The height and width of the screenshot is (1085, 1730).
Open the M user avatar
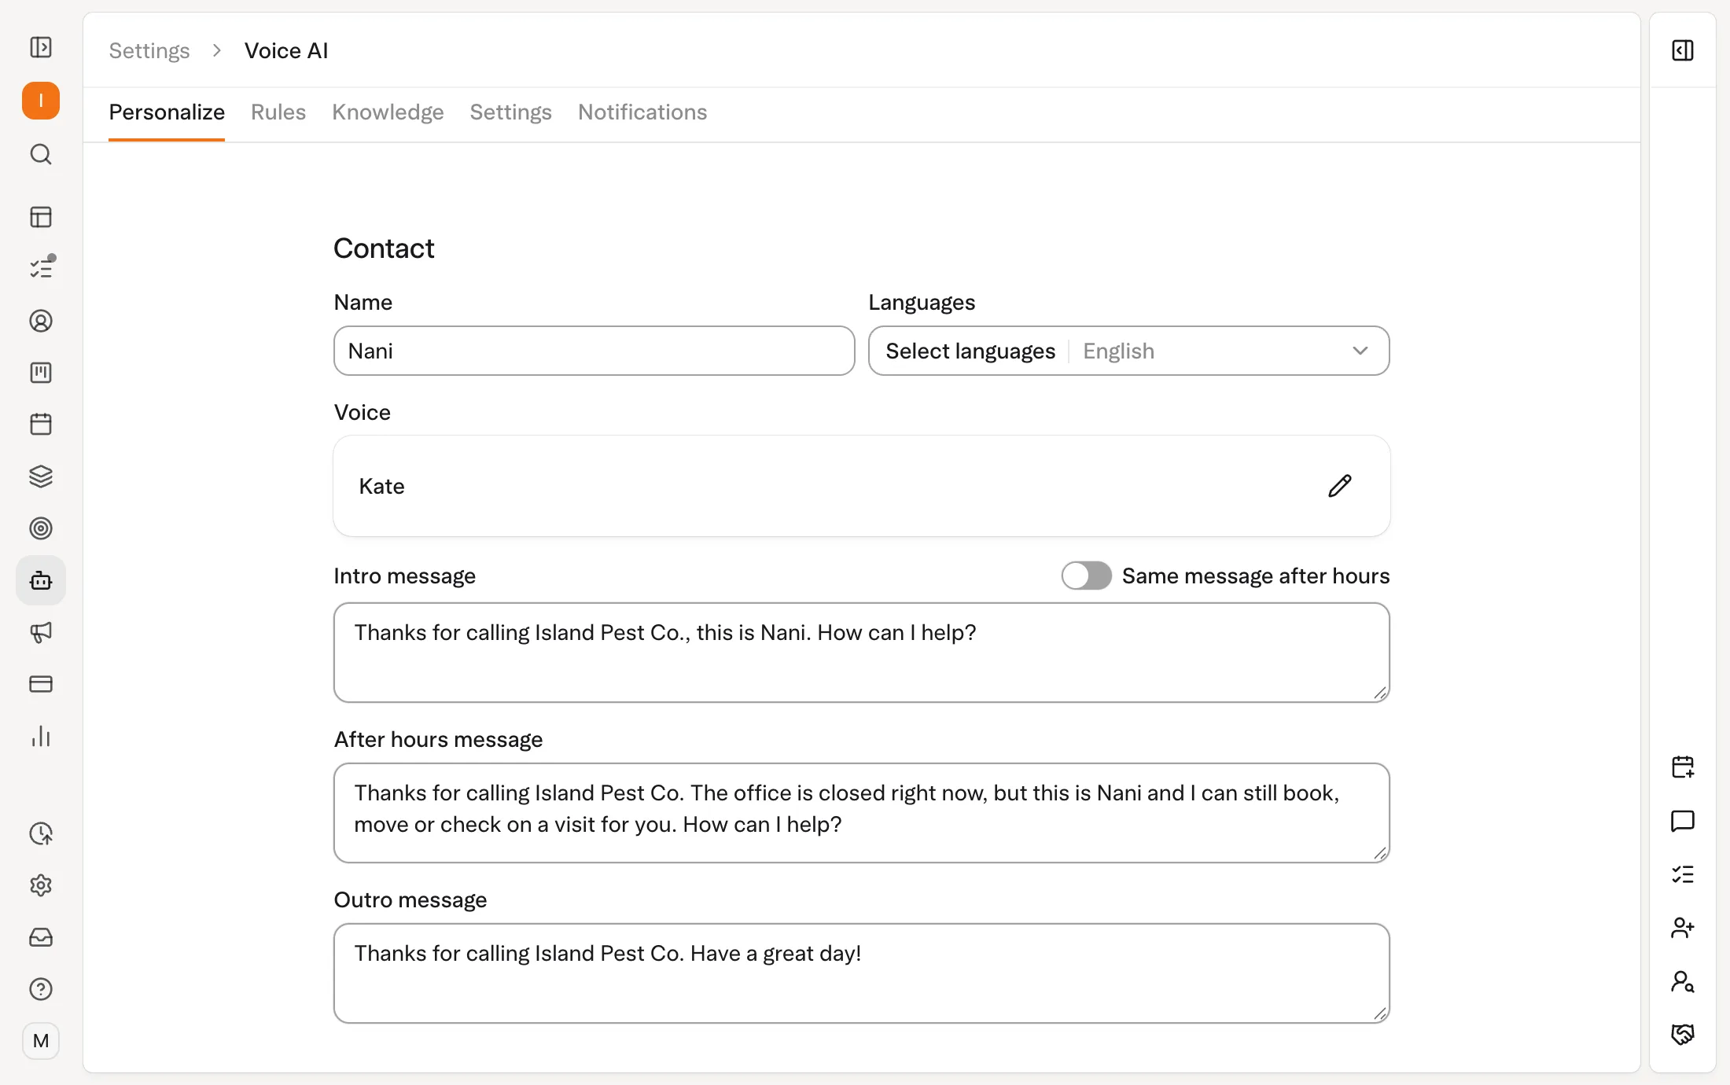(41, 1041)
